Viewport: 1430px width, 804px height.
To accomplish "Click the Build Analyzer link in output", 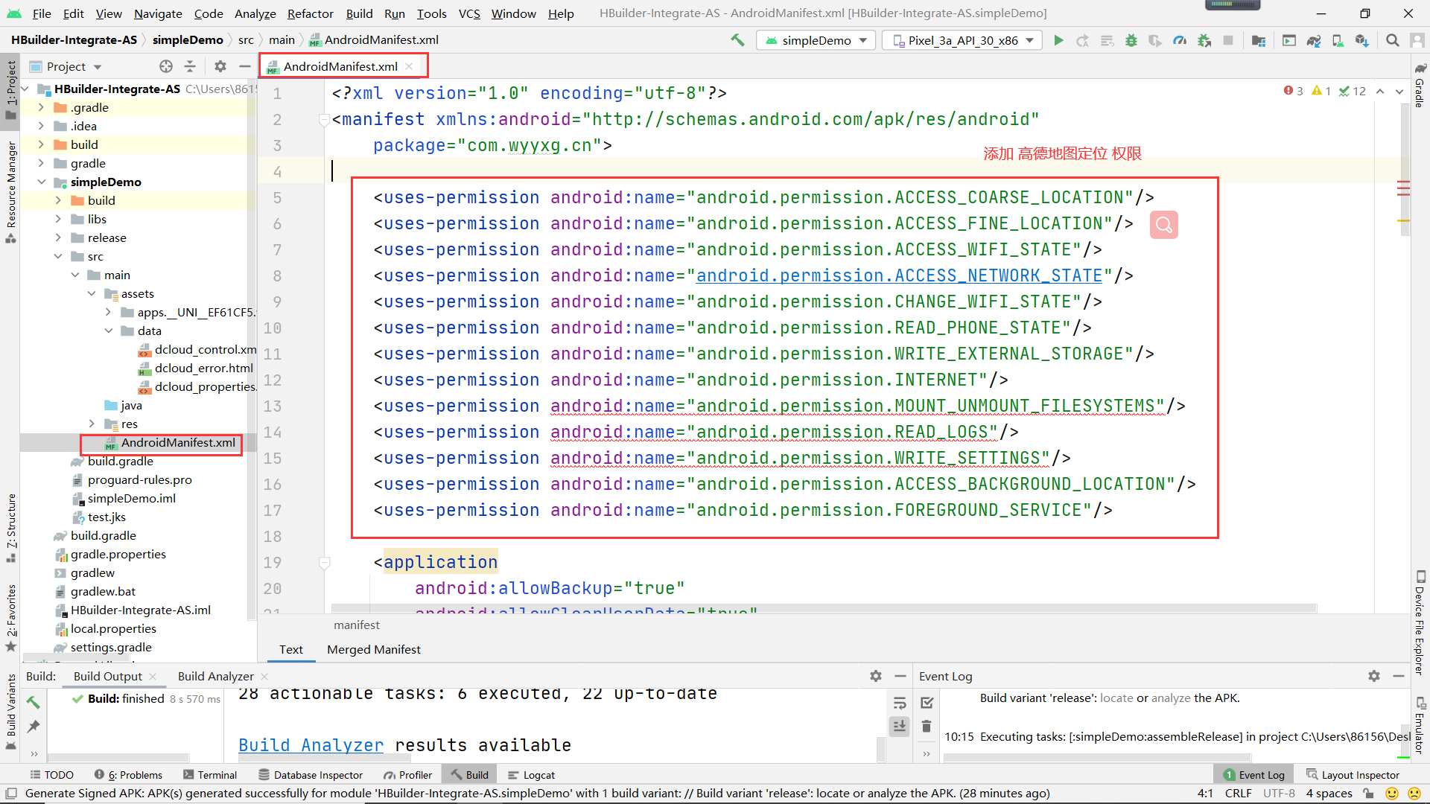I will [x=311, y=745].
